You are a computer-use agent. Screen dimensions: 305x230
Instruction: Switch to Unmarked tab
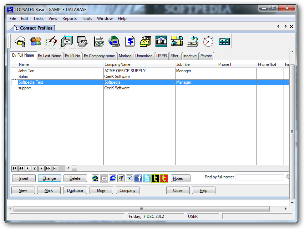[x=144, y=56]
